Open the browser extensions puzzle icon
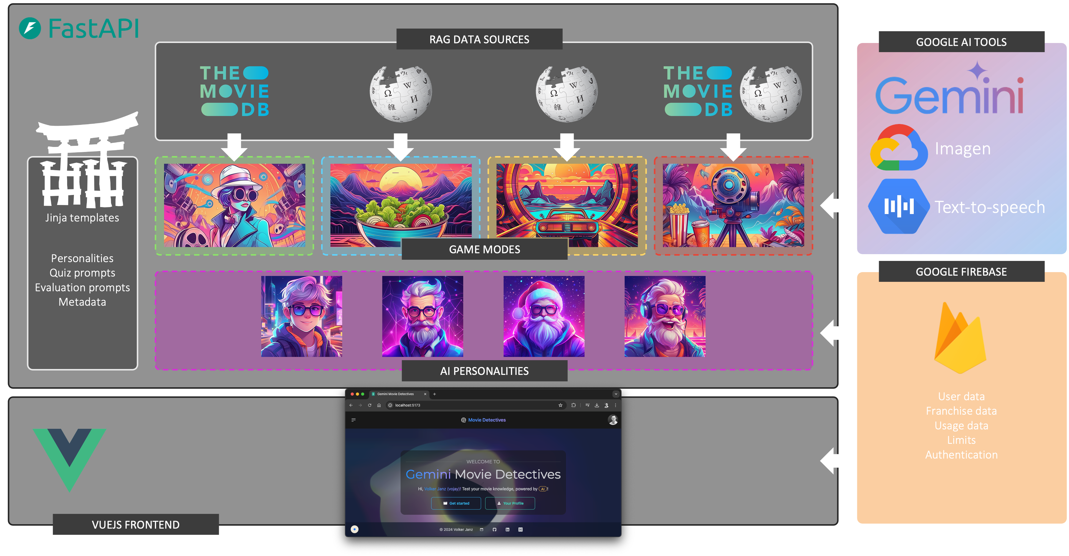 click(x=573, y=406)
